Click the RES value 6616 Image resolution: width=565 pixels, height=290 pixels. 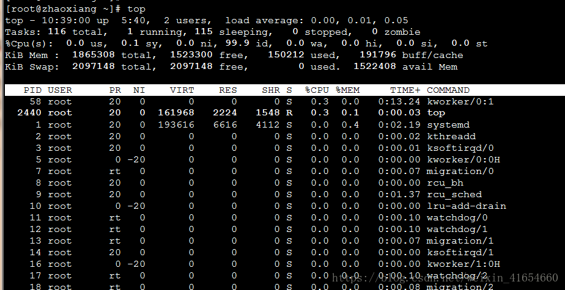click(225, 125)
